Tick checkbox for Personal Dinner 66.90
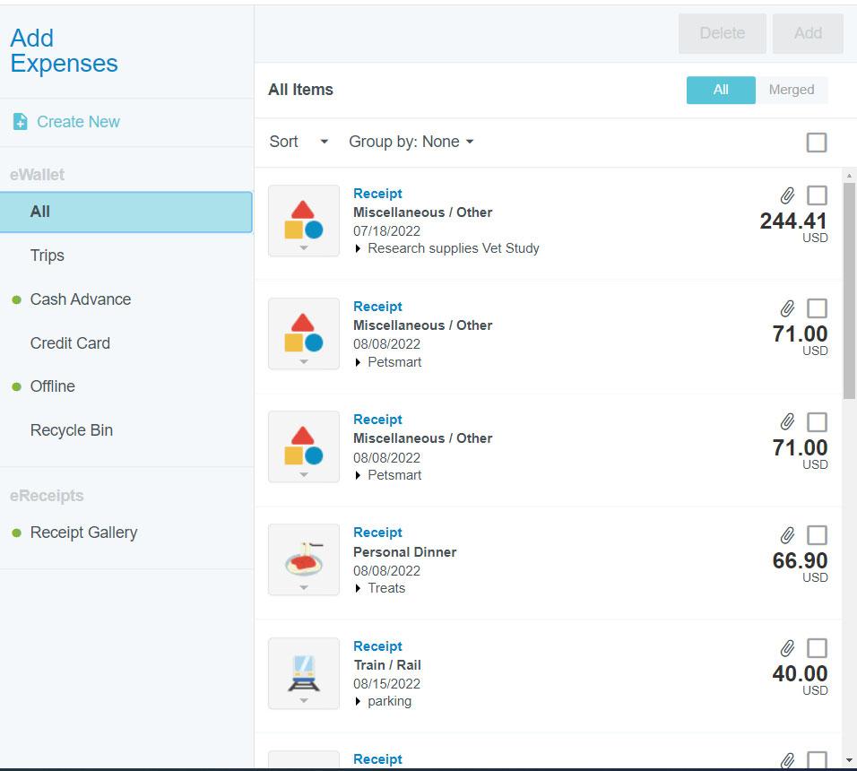This screenshot has height=771, width=857. pyautogui.click(x=817, y=535)
